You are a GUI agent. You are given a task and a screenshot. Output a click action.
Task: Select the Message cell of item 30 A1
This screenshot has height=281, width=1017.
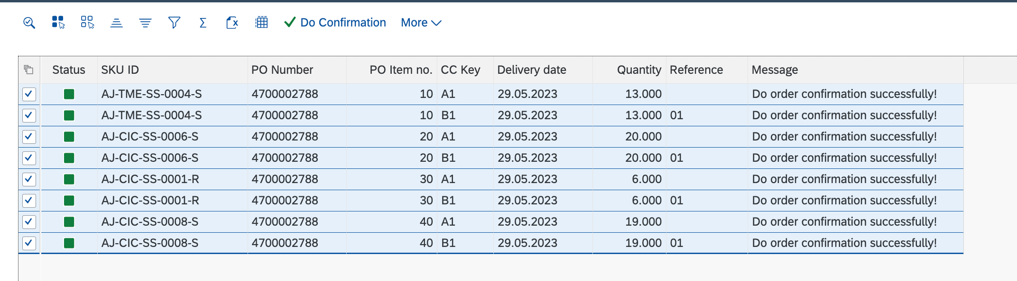(844, 179)
